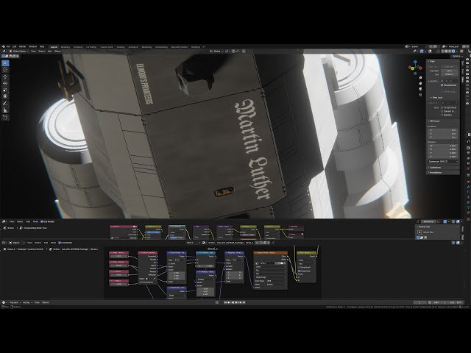The height and width of the screenshot is (353, 471).
Task: Toggle the Use Nodes checkbox in the compositor header
Action: [x=41, y=221]
